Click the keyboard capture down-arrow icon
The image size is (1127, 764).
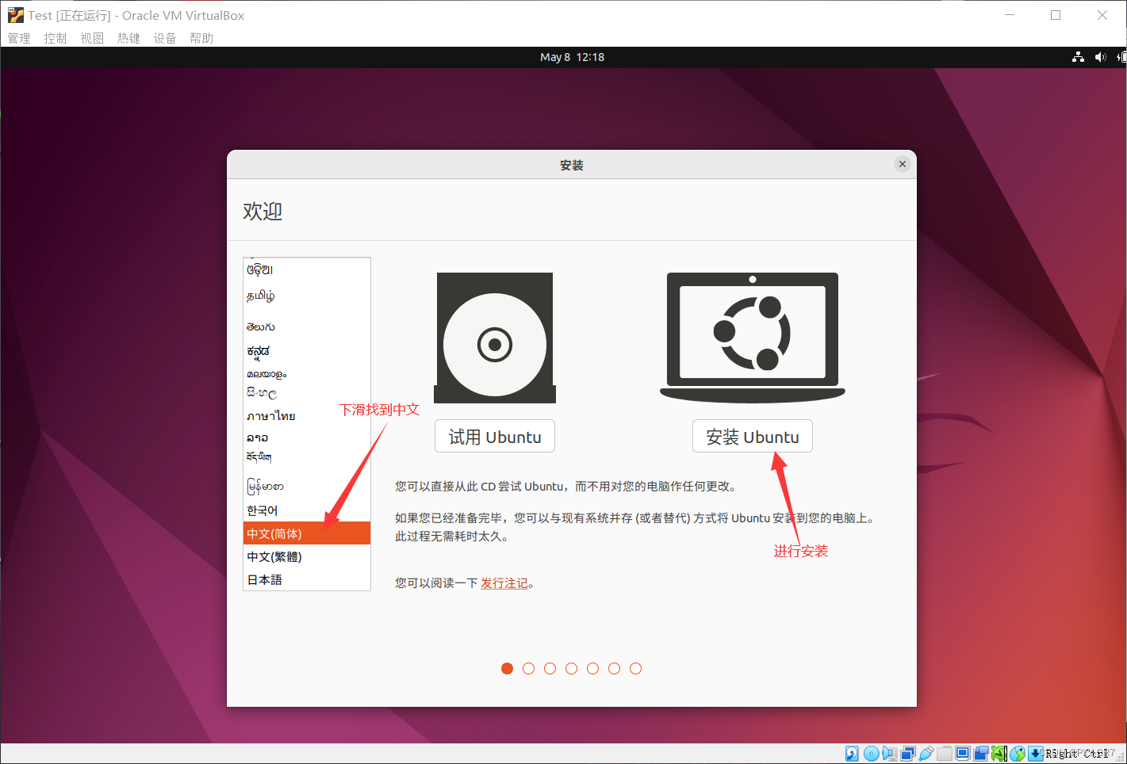(1036, 753)
